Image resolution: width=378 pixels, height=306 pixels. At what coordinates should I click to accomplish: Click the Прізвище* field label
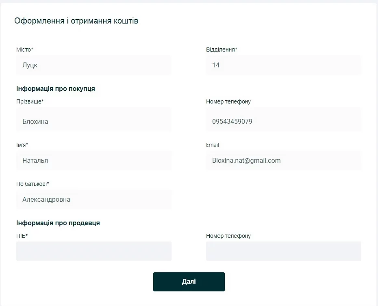(30, 101)
